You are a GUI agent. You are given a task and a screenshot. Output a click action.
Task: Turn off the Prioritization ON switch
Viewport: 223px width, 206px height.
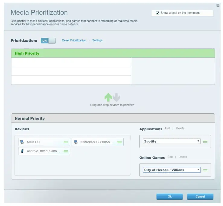coord(48,41)
